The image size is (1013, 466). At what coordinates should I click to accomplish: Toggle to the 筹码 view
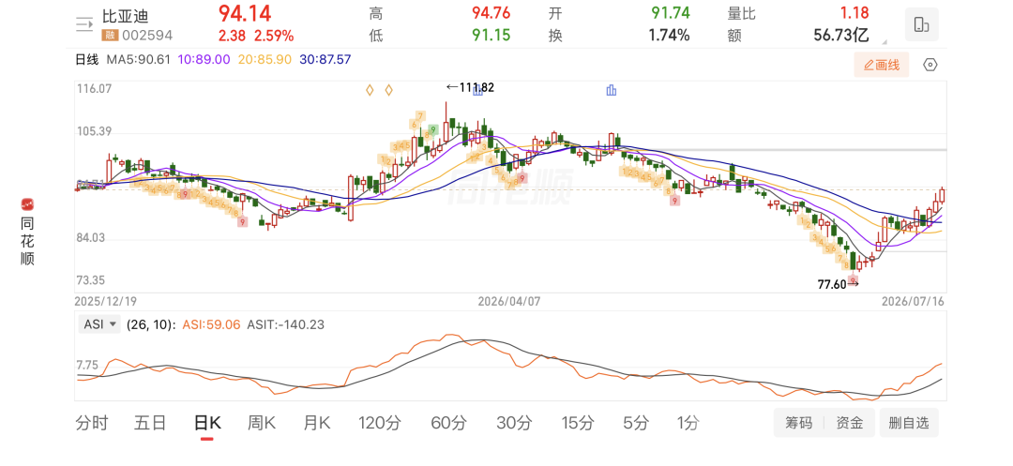(798, 423)
